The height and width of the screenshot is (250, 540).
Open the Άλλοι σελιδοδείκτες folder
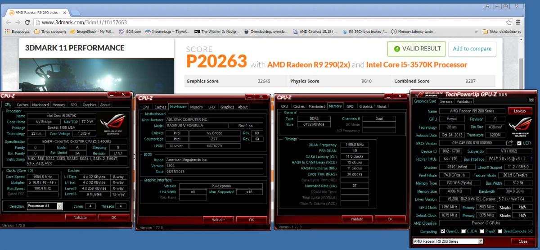502,32
